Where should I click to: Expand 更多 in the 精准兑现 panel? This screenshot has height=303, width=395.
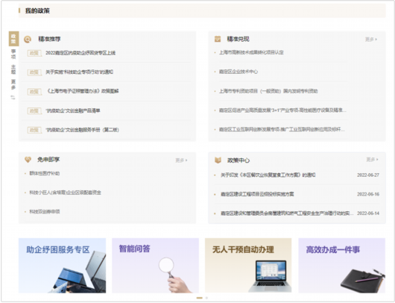click(x=371, y=40)
